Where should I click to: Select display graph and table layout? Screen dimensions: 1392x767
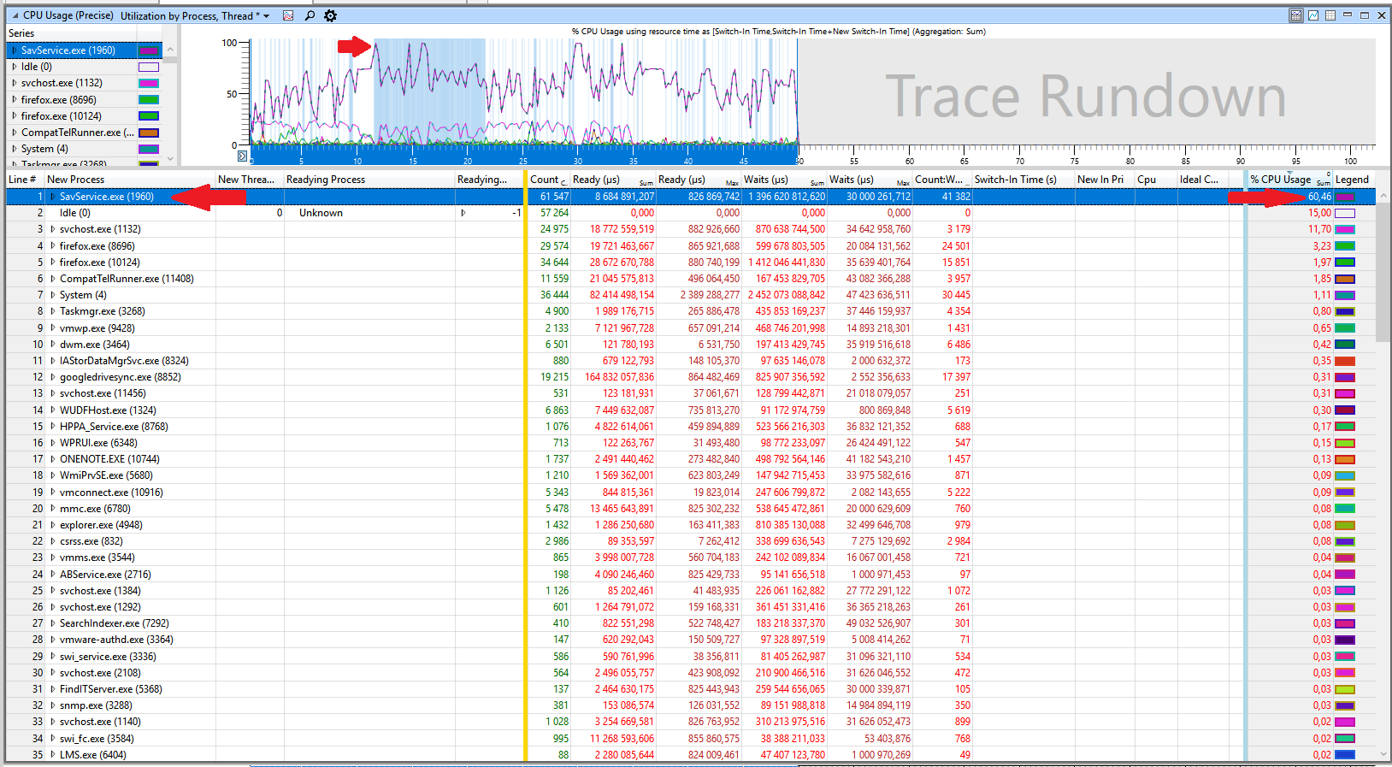coord(1296,15)
